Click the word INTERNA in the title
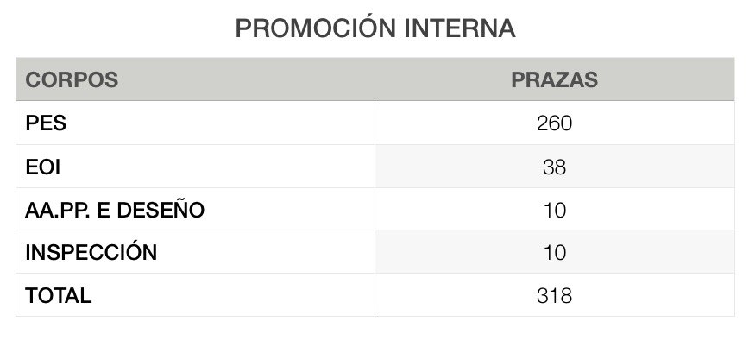 pos(461,28)
